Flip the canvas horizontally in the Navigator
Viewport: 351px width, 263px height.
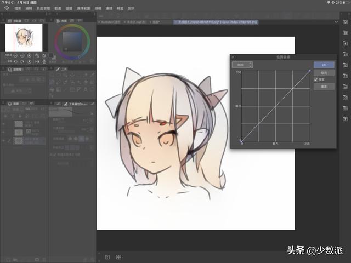(x=37, y=61)
